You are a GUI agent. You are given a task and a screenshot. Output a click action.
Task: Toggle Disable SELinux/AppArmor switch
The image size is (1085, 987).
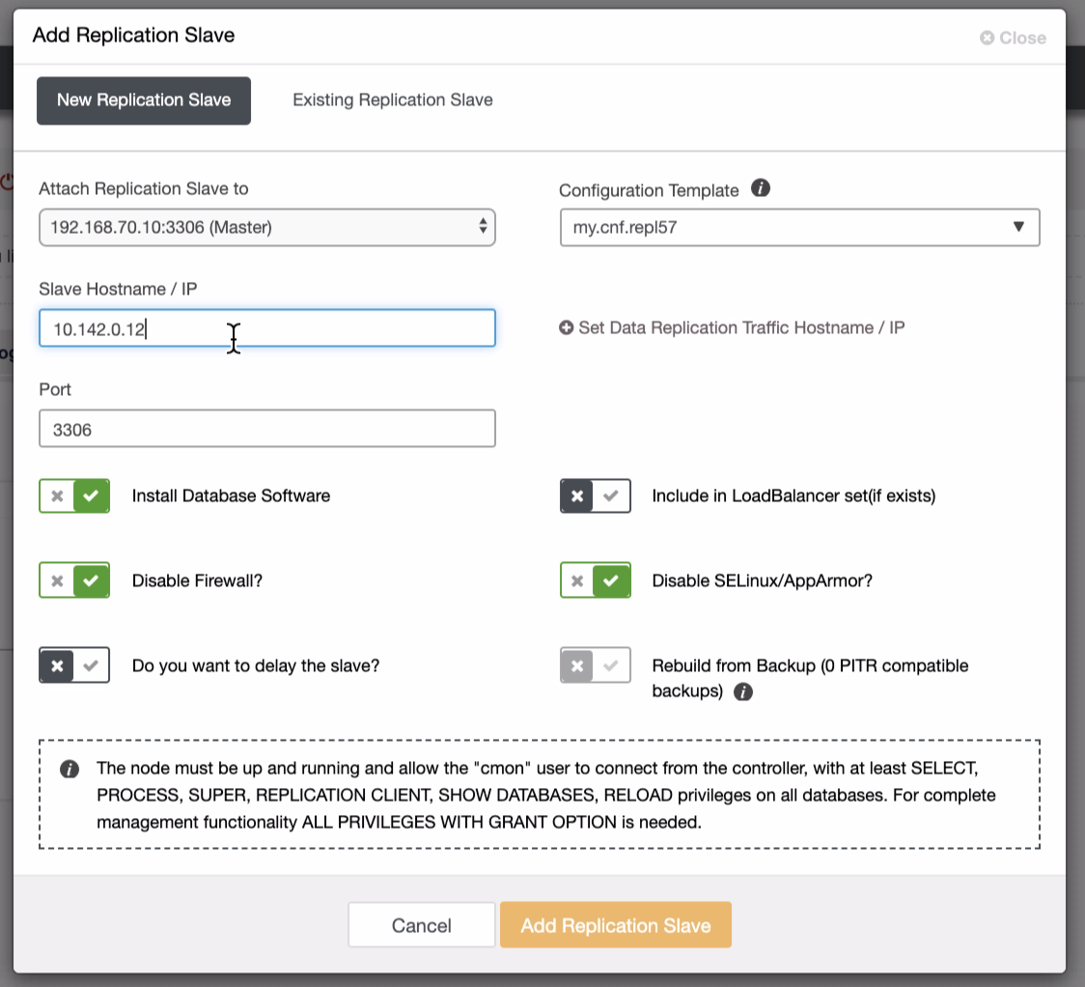(x=595, y=580)
